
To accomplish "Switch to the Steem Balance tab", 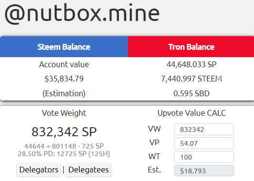I will 64,47.
